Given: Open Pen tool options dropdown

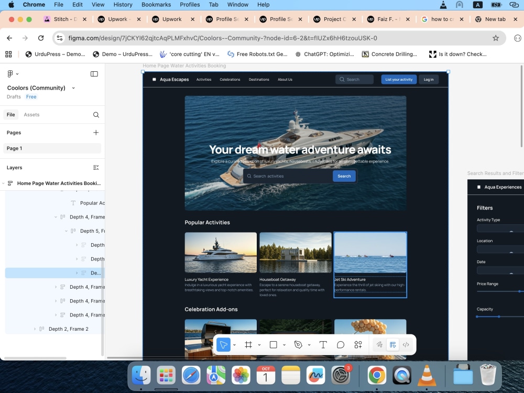Looking at the screenshot, I should click(x=309, y=345).
